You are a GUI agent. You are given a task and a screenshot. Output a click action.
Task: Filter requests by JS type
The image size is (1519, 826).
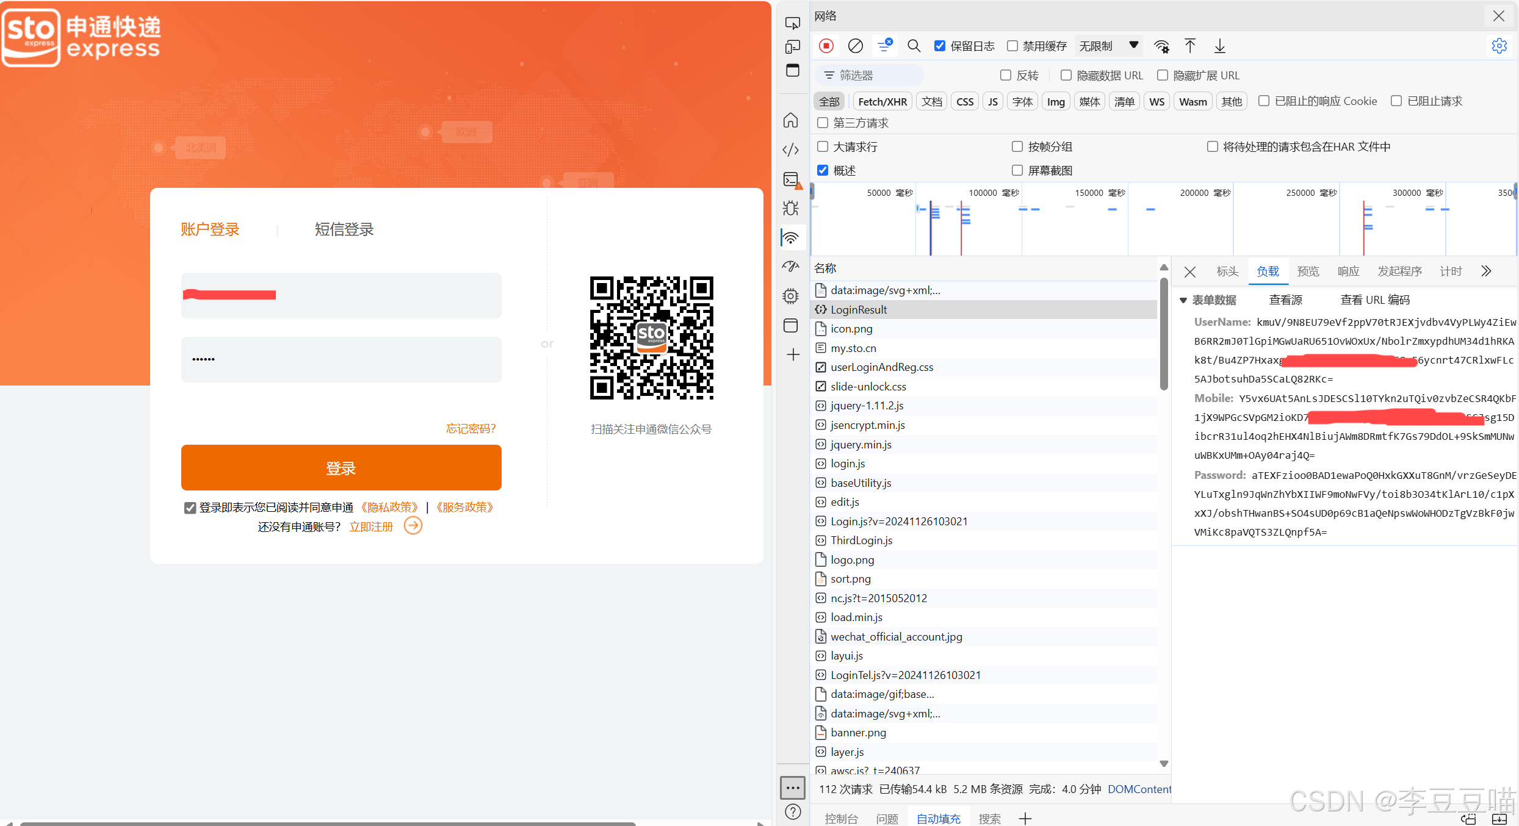993,101
